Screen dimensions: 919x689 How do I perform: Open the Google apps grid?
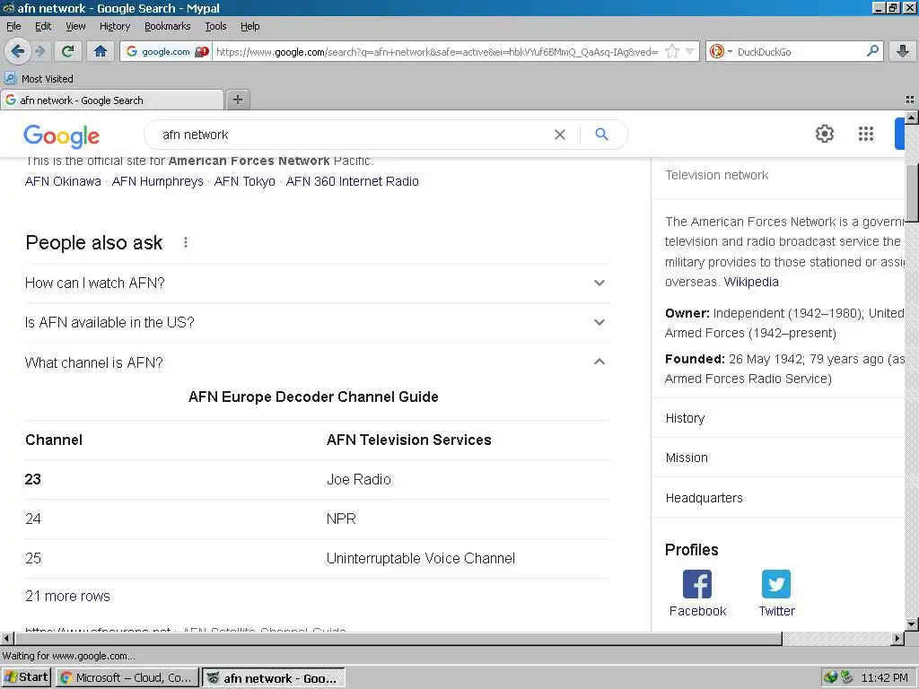[866, 135]
